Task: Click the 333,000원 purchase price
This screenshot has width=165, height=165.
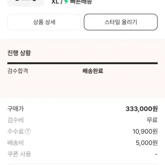Action: click(x=142, y=109)
